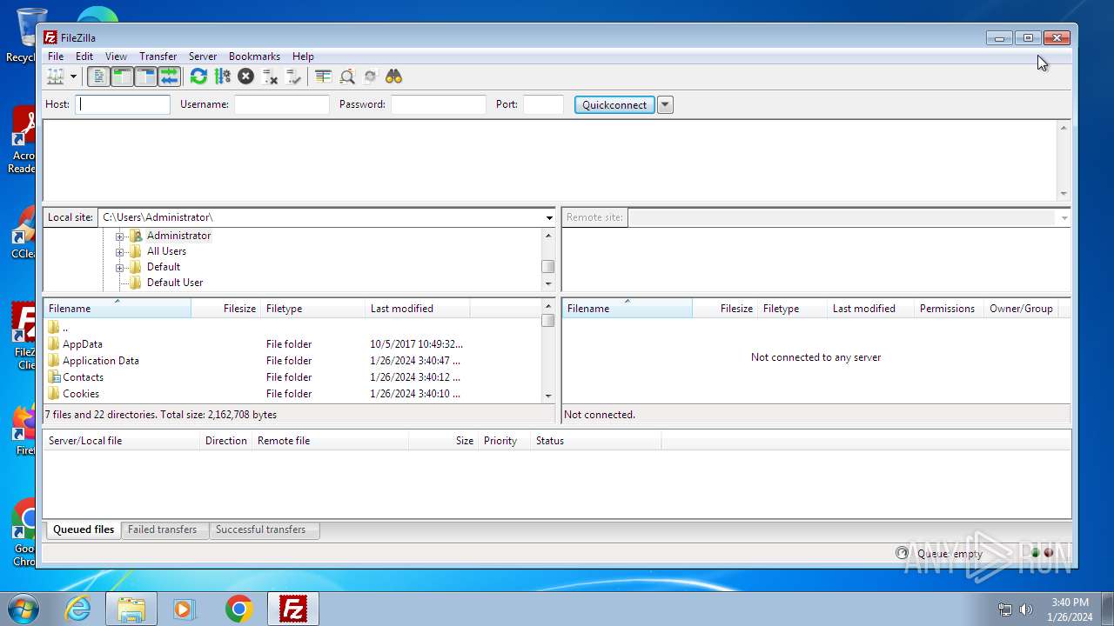
Task: Open the Edit menu
Action: click(84, 57)
